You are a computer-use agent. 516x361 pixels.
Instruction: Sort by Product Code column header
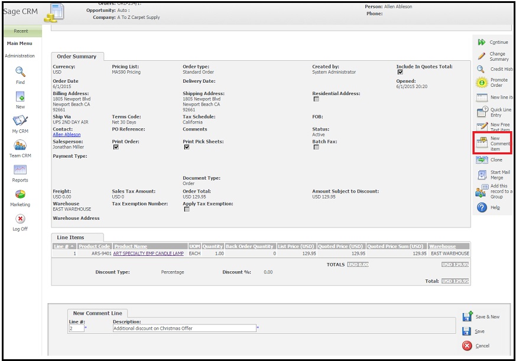coord(95,246)
